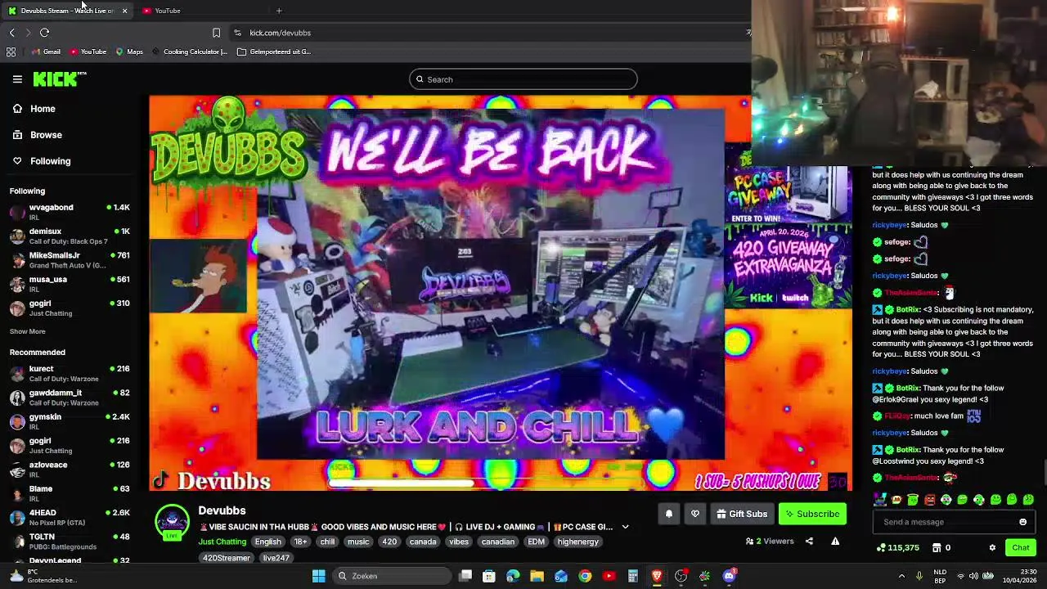Open a new browser tab
This screenshot has height=589, width=1047.
(x=279, y=11)
